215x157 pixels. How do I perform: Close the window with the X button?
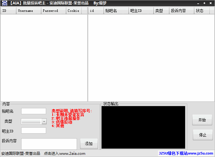coord(210,3)
